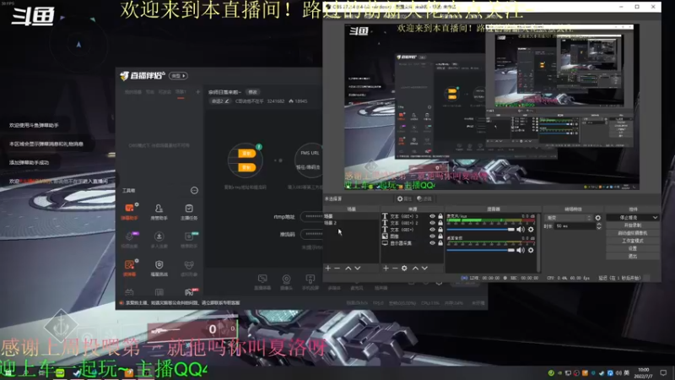Select the 显示器采集 source row
This screenshot has height=380, width=675.
click(x=413, y=243)
